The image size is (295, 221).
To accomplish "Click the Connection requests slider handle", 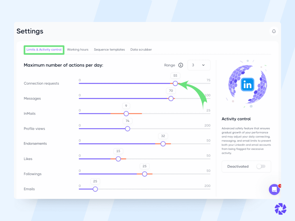I will coord(175,83).
